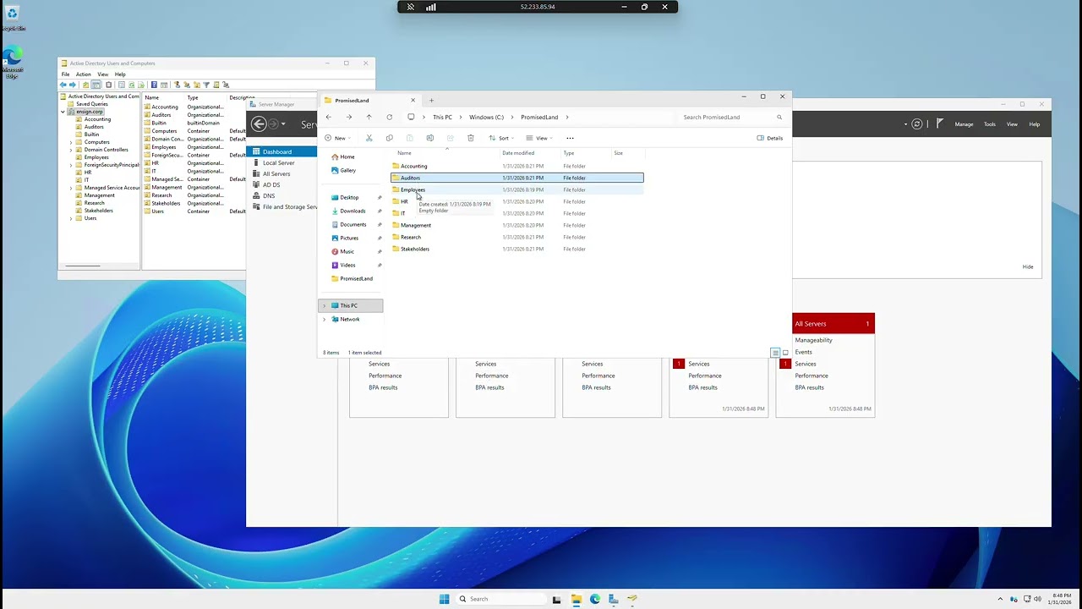The width and height of the screenshot is (1082, 609).
Task: Expand the Users node in AD tree
Action: click(71, 218)
